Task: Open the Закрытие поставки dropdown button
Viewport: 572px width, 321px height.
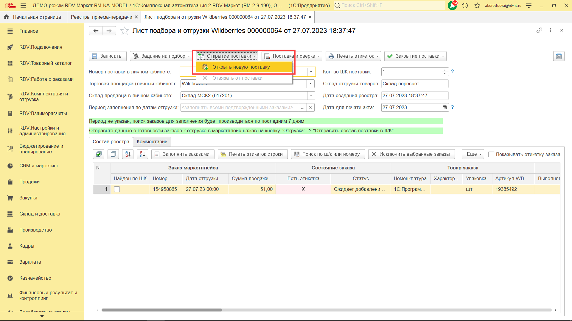Action: (x=416, y=56)
